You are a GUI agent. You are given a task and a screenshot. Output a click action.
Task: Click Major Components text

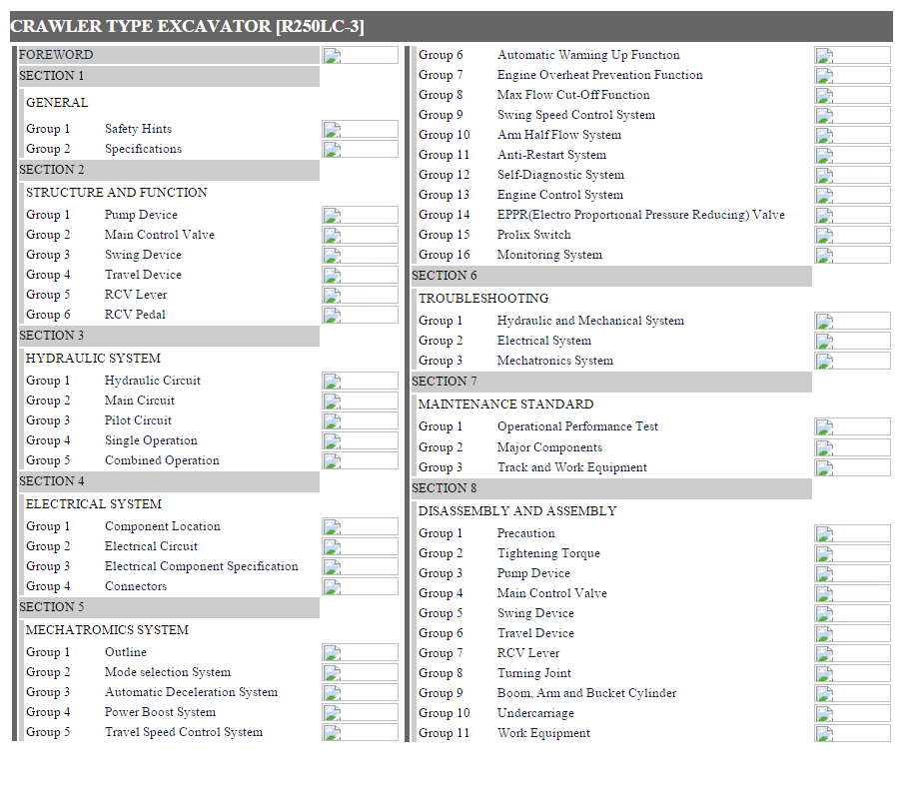[x=550, y=448]
